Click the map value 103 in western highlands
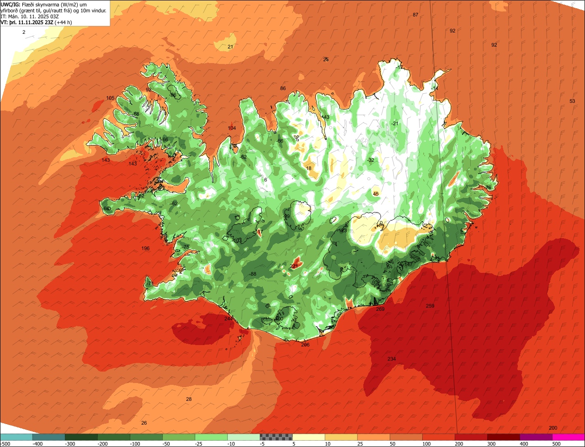This screenshot has width=585, height=447. pyautogui.click(x=237, y=240)
